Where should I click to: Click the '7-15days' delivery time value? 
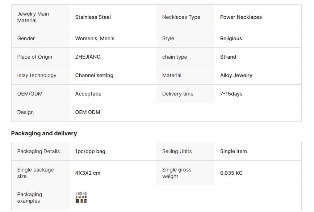click(x=231, y=94)
